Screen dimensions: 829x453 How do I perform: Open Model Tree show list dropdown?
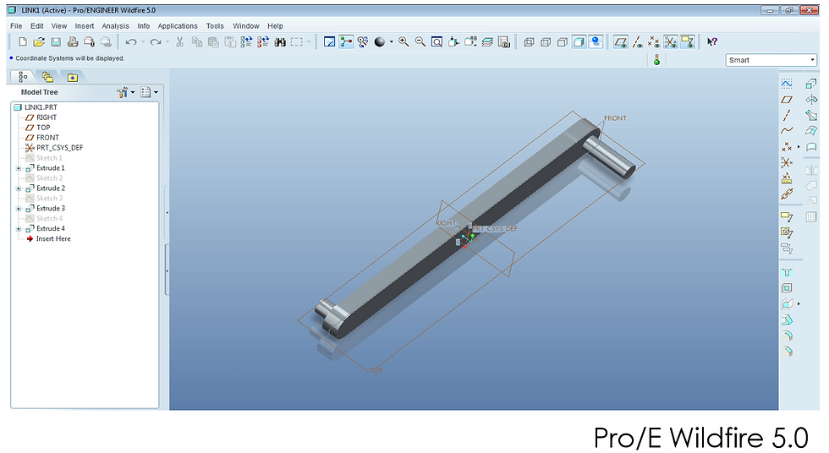(149, 92)
